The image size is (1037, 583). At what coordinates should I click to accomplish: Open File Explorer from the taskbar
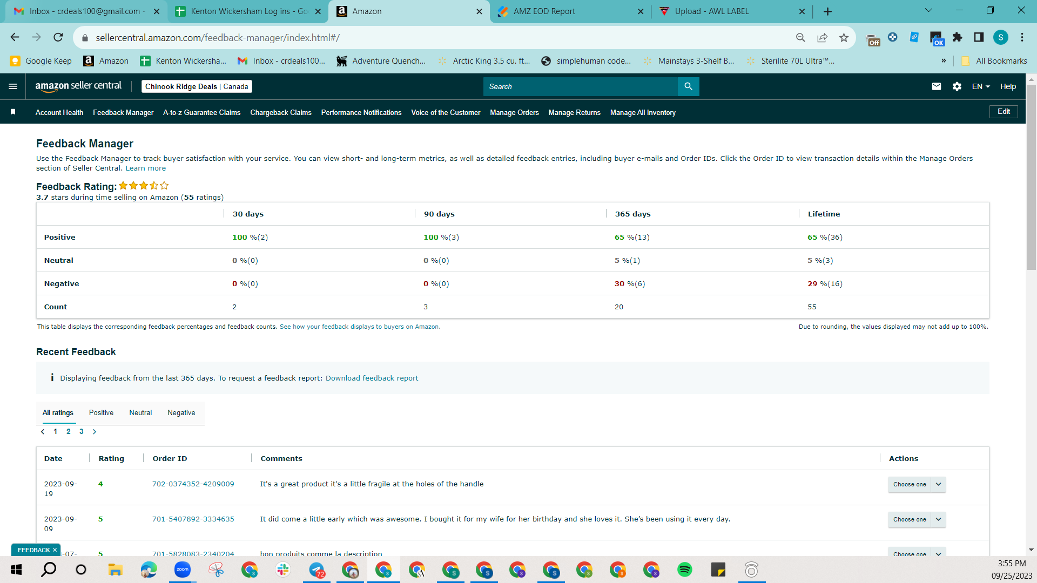116,570
